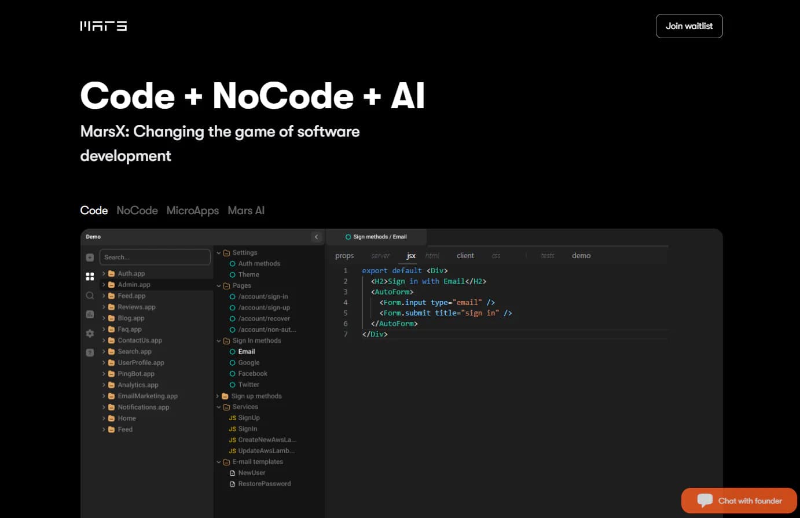Click the UserProfile.app folder icon
This screenshot has height=518, width=800.
click(x=112, y=362)
